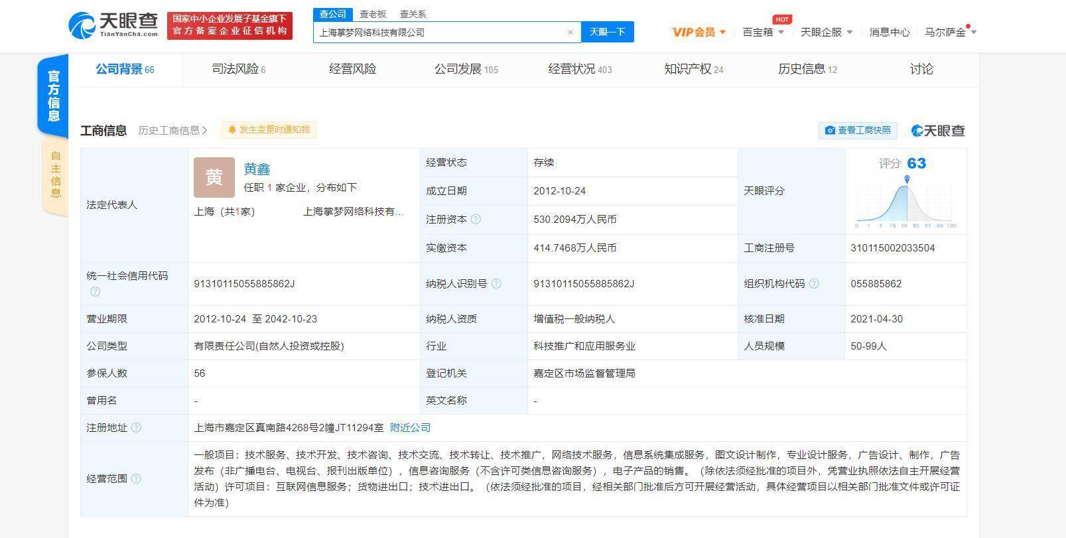Click help icon next to 经营范围
The image size is (1066, 538).
136,479
